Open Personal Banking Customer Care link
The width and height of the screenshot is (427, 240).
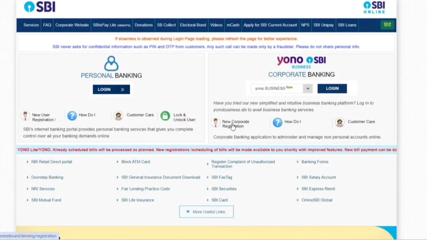click(140, 115)
